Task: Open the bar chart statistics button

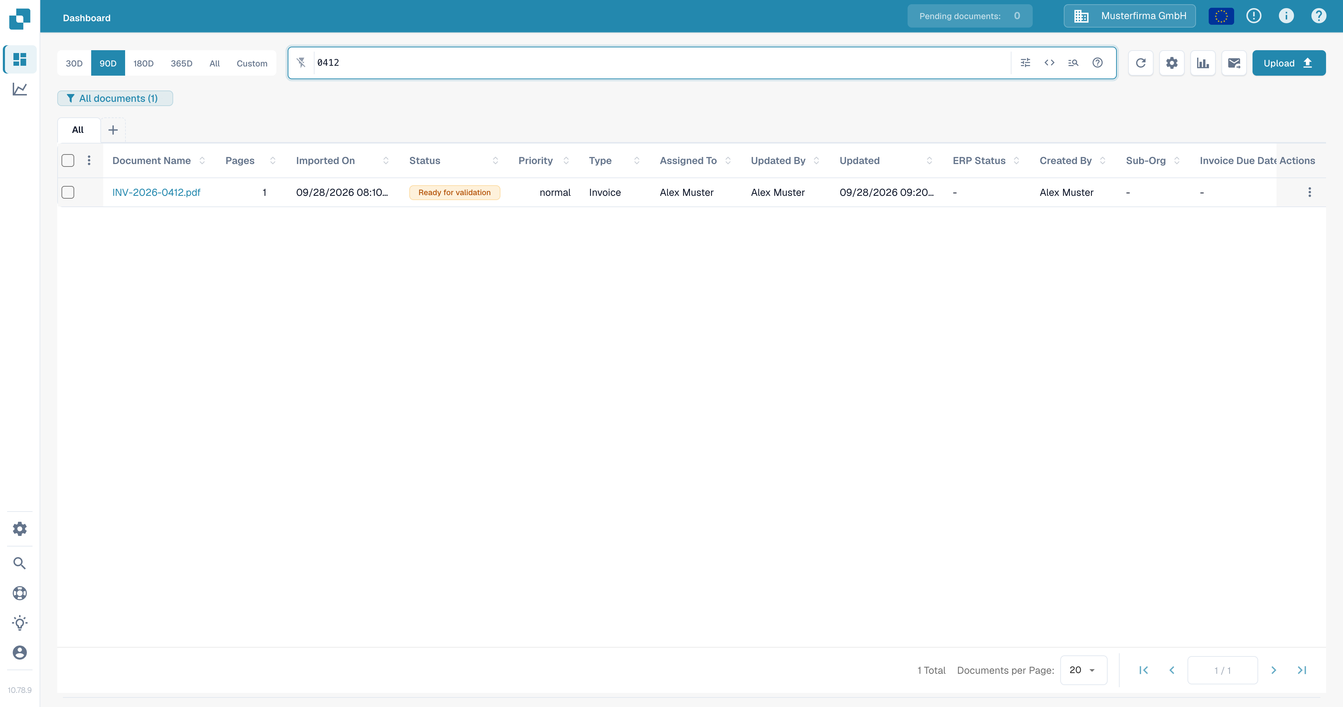Action: (1203, 63)
